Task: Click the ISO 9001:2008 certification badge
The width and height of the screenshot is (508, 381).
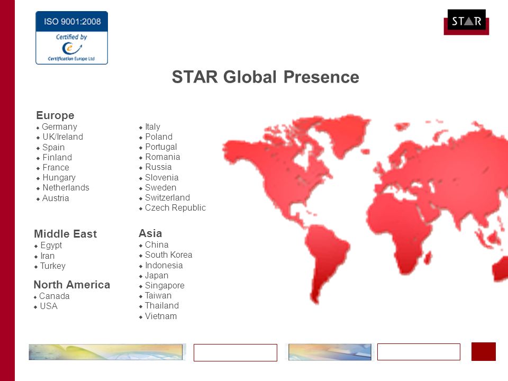Action: pos(71,38)
